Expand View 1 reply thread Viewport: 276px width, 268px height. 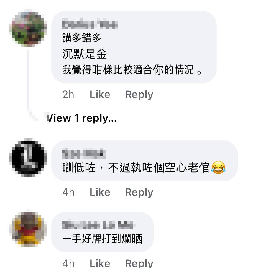coord(82,118)
